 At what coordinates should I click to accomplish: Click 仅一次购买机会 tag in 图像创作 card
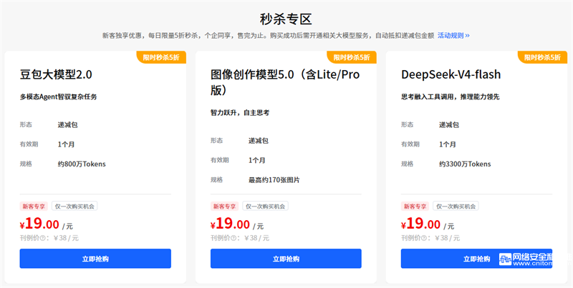click(x=265, y=207)
